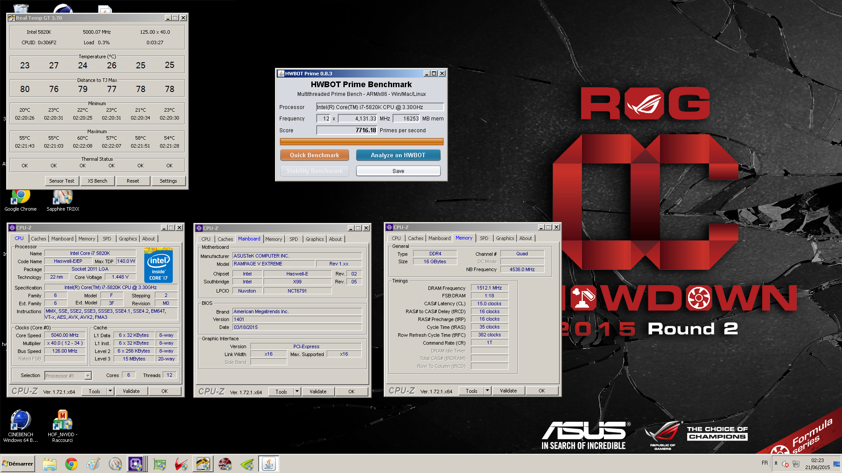Click Validate in the Mainboard tab CPU-Z window
Screen dimensions: 842x473
pos(318,392)
